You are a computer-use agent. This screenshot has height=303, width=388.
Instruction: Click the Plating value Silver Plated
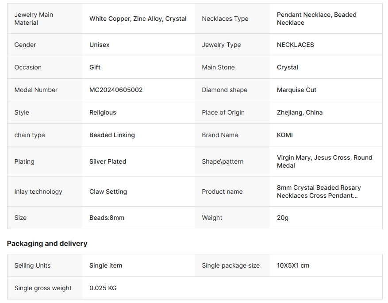coord(108,161)
